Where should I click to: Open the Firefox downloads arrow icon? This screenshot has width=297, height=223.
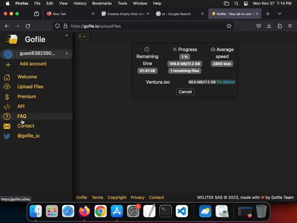[269, 26]
